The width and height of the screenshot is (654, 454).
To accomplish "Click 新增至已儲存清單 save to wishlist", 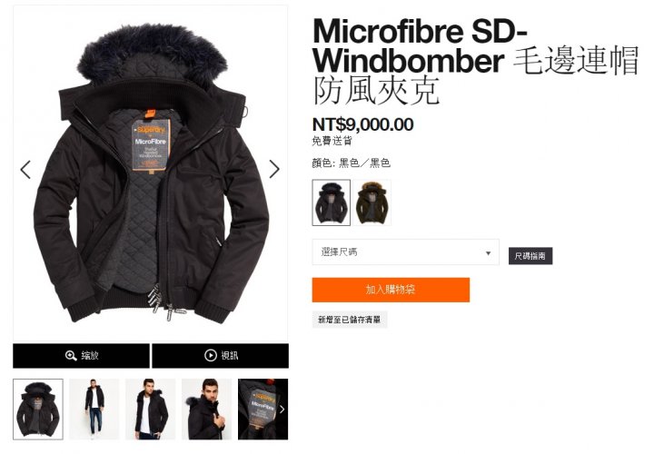I will coord(350,320).
